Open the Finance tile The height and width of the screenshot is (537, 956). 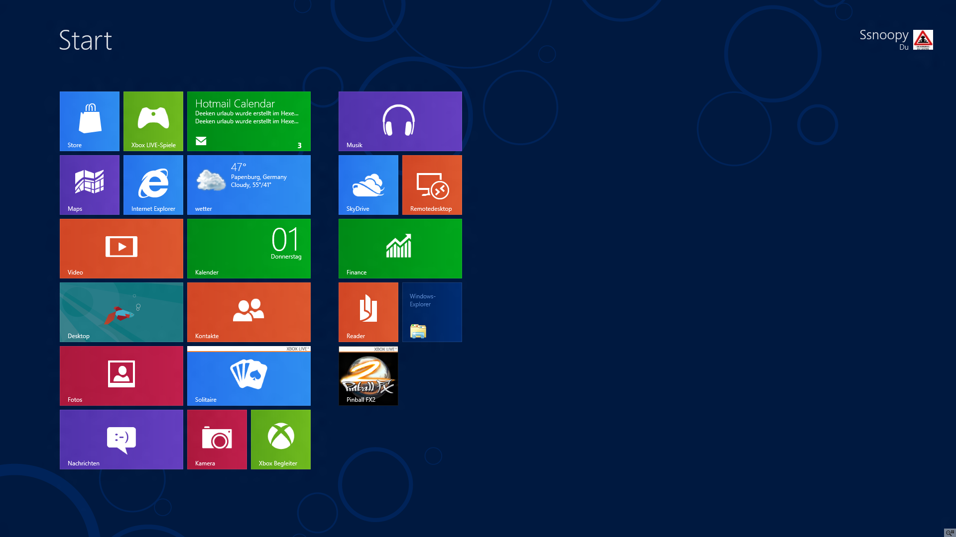(400, 249)
